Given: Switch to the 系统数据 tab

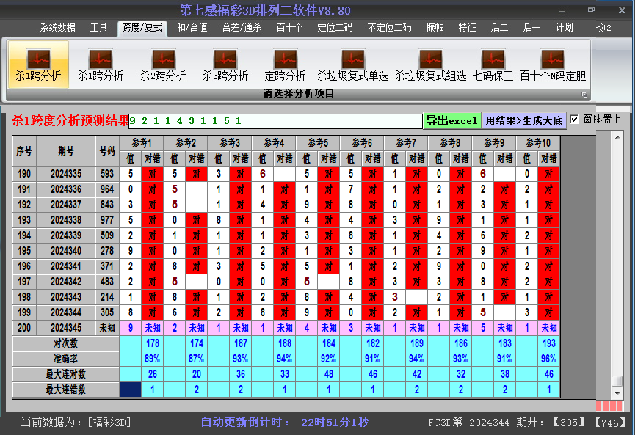Looking at the screenshot, I should pos(58,28).
